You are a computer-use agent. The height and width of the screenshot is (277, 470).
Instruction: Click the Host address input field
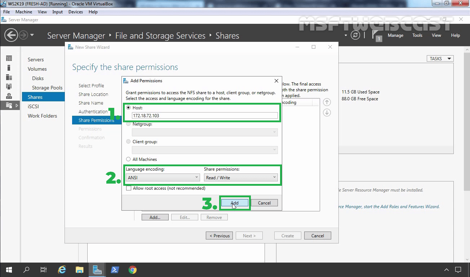205,115
